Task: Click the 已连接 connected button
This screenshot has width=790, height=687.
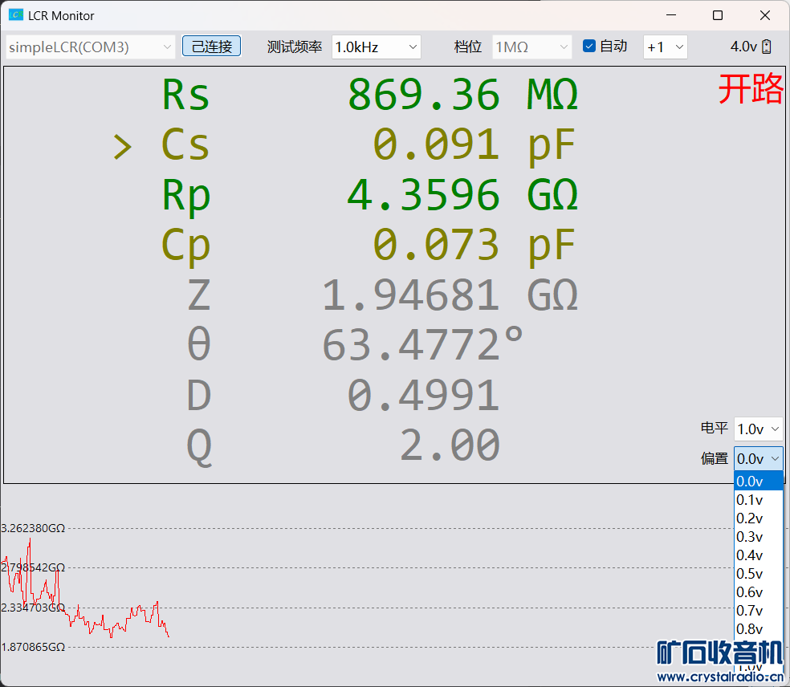Action: pyautogui.click(x=212, y=47)
